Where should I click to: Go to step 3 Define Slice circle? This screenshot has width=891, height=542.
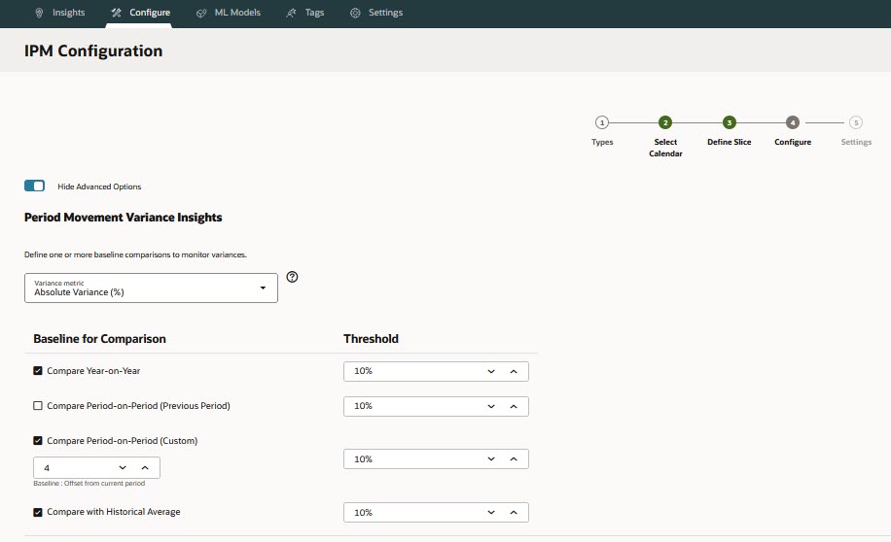click(x=730, y=122)
